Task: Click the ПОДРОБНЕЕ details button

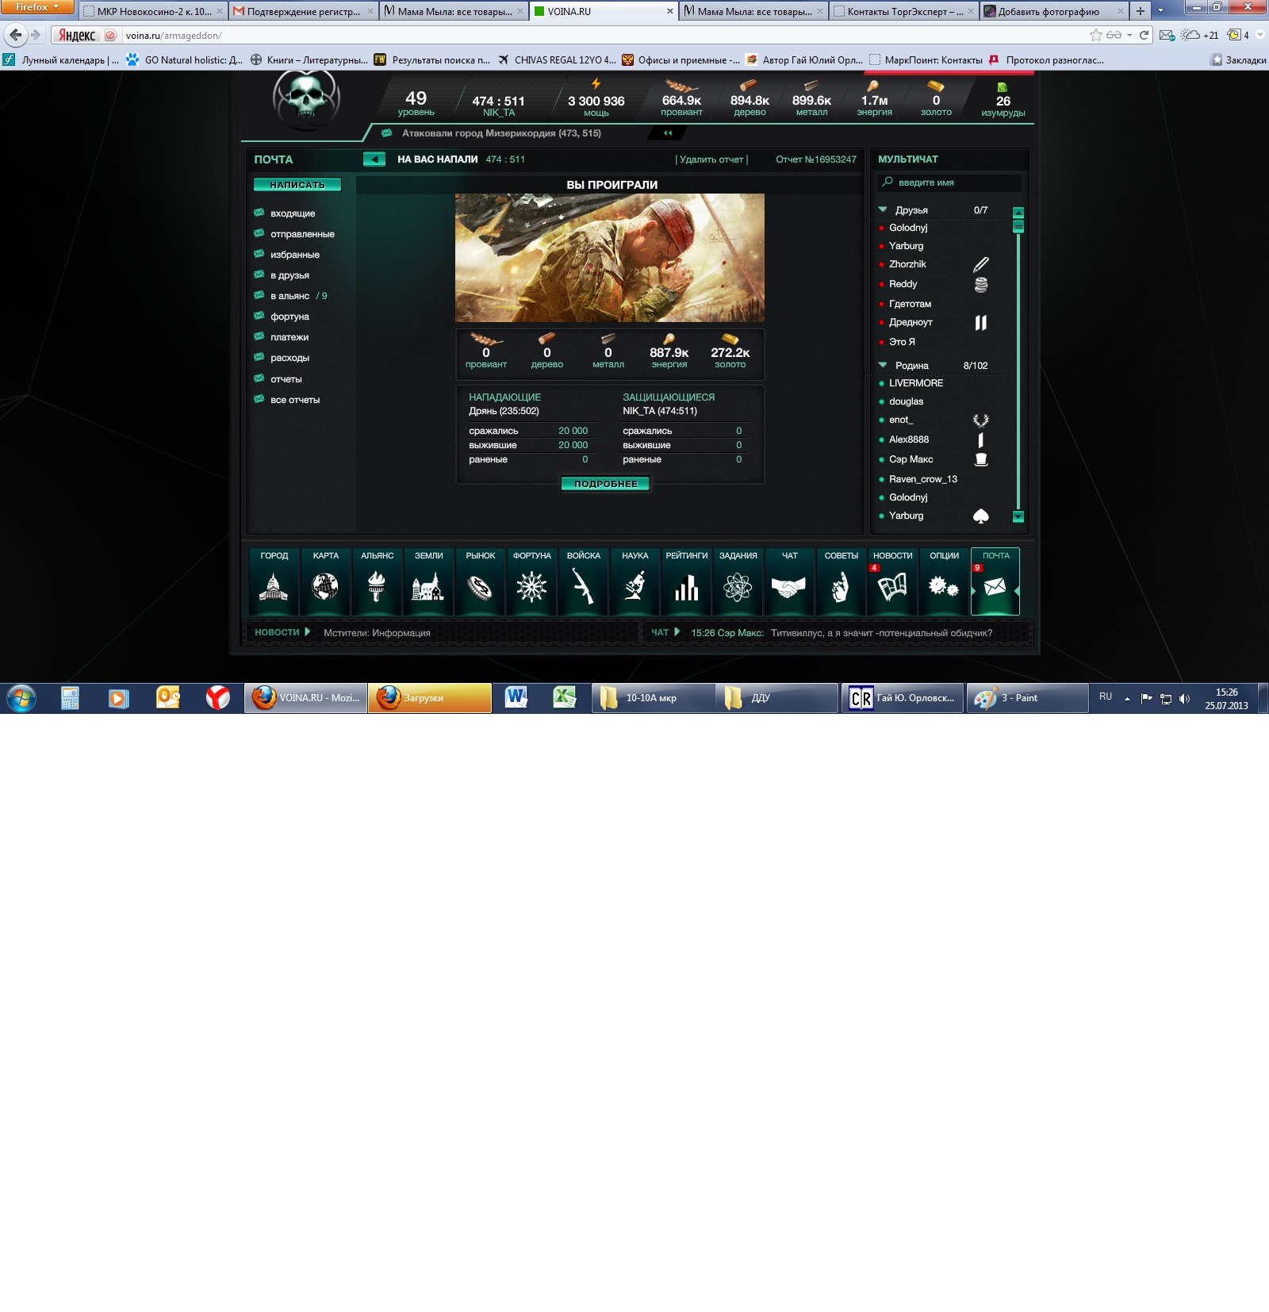Action: [605, 484]
